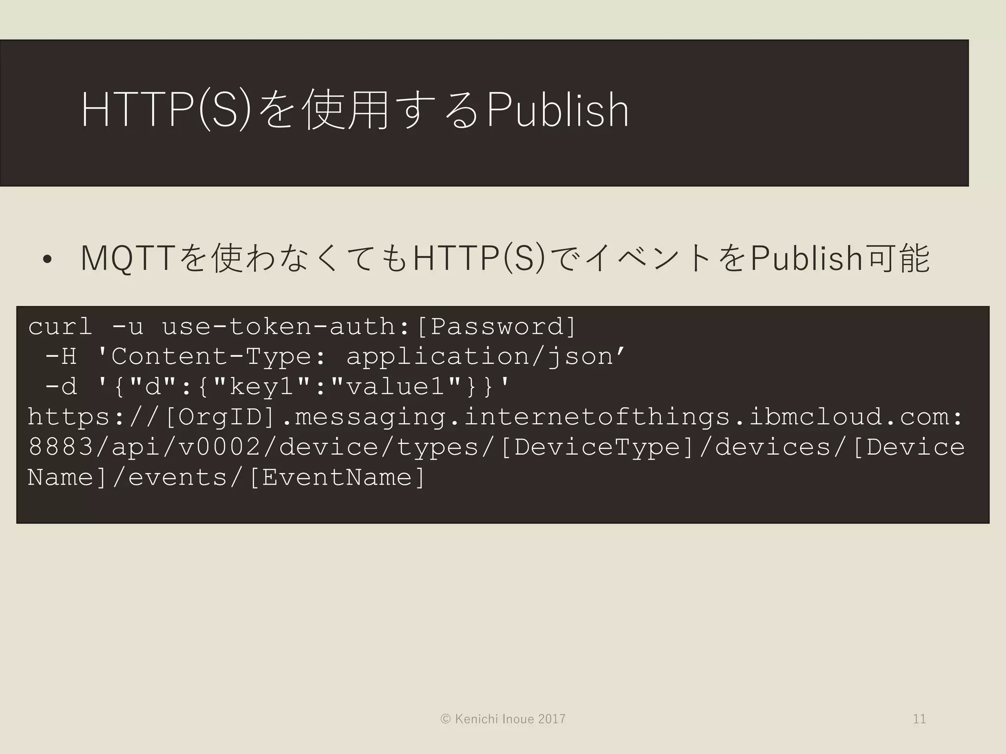1006x754 pixels.
Task: Click the line '8883/api/v0002/device/types/[DeviceType]/devices/[Device'
Action: pyautogui.click(x=497, y=447)
